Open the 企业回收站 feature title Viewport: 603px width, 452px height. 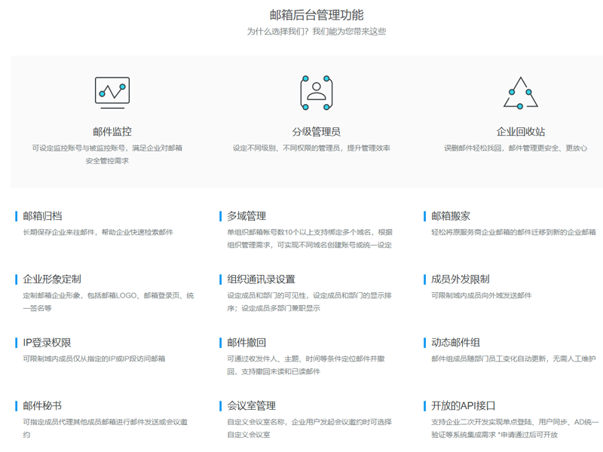[x=520, y=131]
